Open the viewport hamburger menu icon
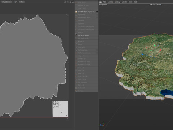Image resolution: width=173 pixels, height=130 pixels. [101, 2]
